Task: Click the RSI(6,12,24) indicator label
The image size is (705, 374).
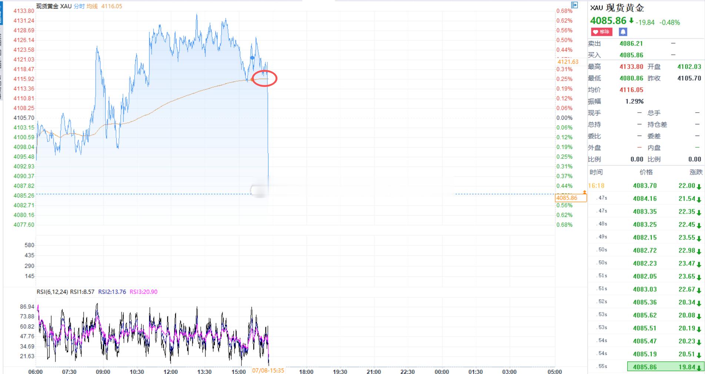Action: tap(52, 292)
